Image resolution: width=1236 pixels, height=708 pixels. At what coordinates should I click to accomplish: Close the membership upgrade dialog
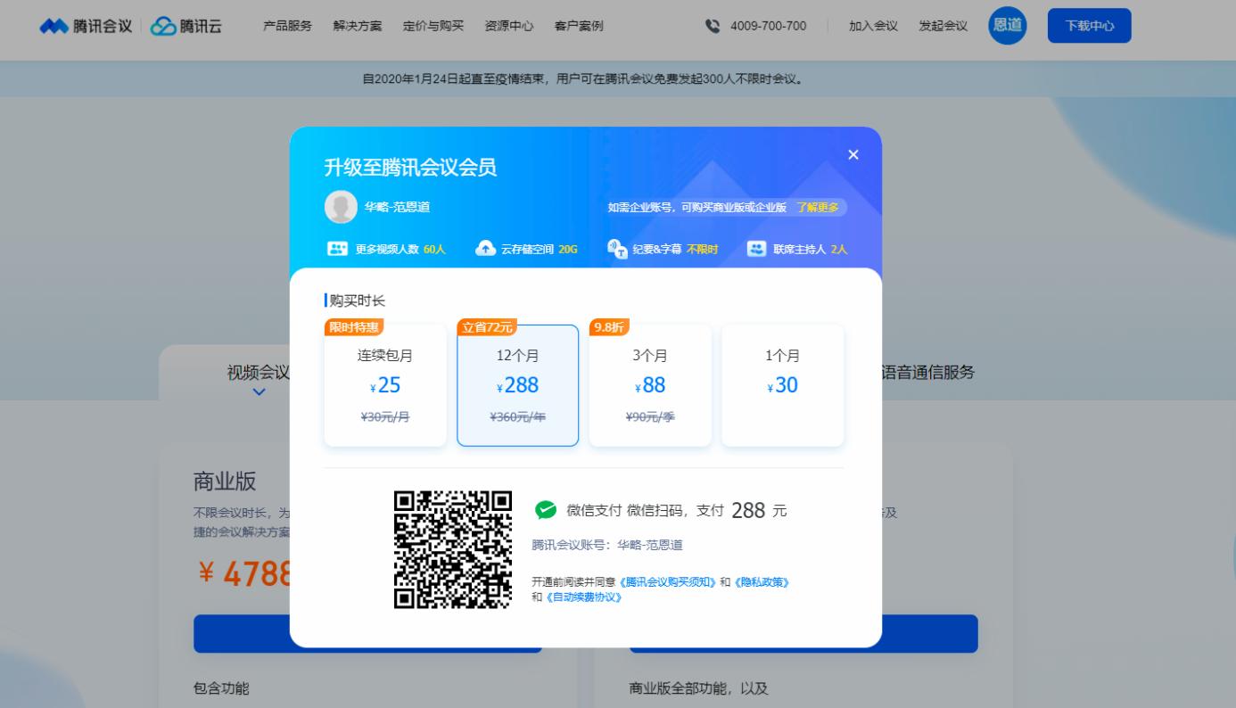point(853,155)
